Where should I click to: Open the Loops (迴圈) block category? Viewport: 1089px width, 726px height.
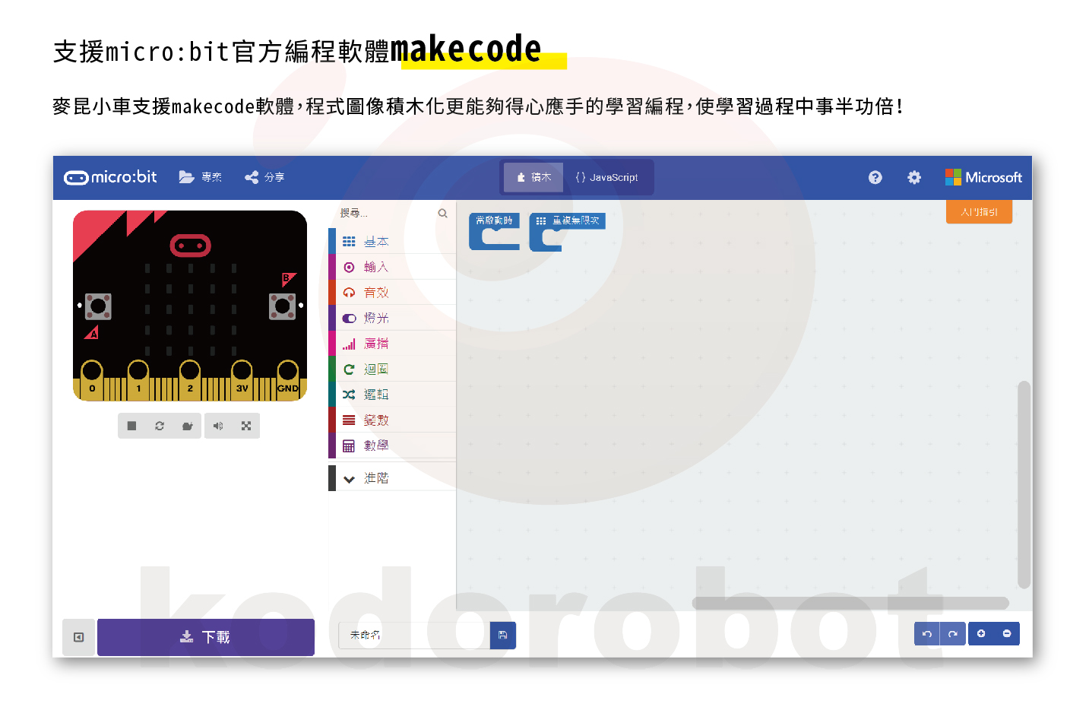coord(392,369)
